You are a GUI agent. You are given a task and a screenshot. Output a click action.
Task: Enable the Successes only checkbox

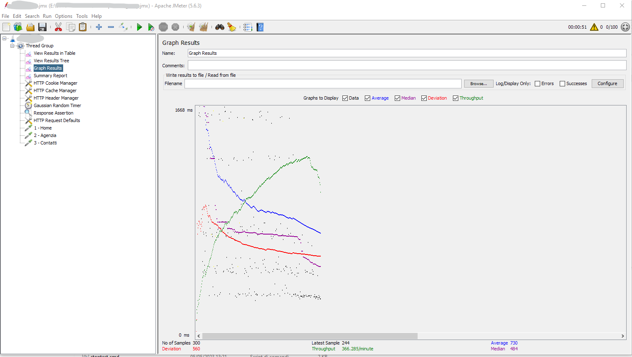[562, 83]
